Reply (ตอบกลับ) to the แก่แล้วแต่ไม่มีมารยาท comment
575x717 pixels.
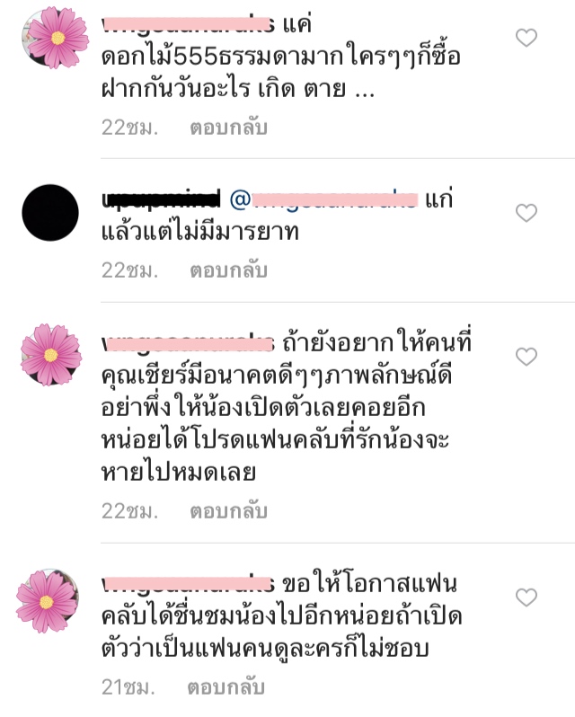coord(228,270)
